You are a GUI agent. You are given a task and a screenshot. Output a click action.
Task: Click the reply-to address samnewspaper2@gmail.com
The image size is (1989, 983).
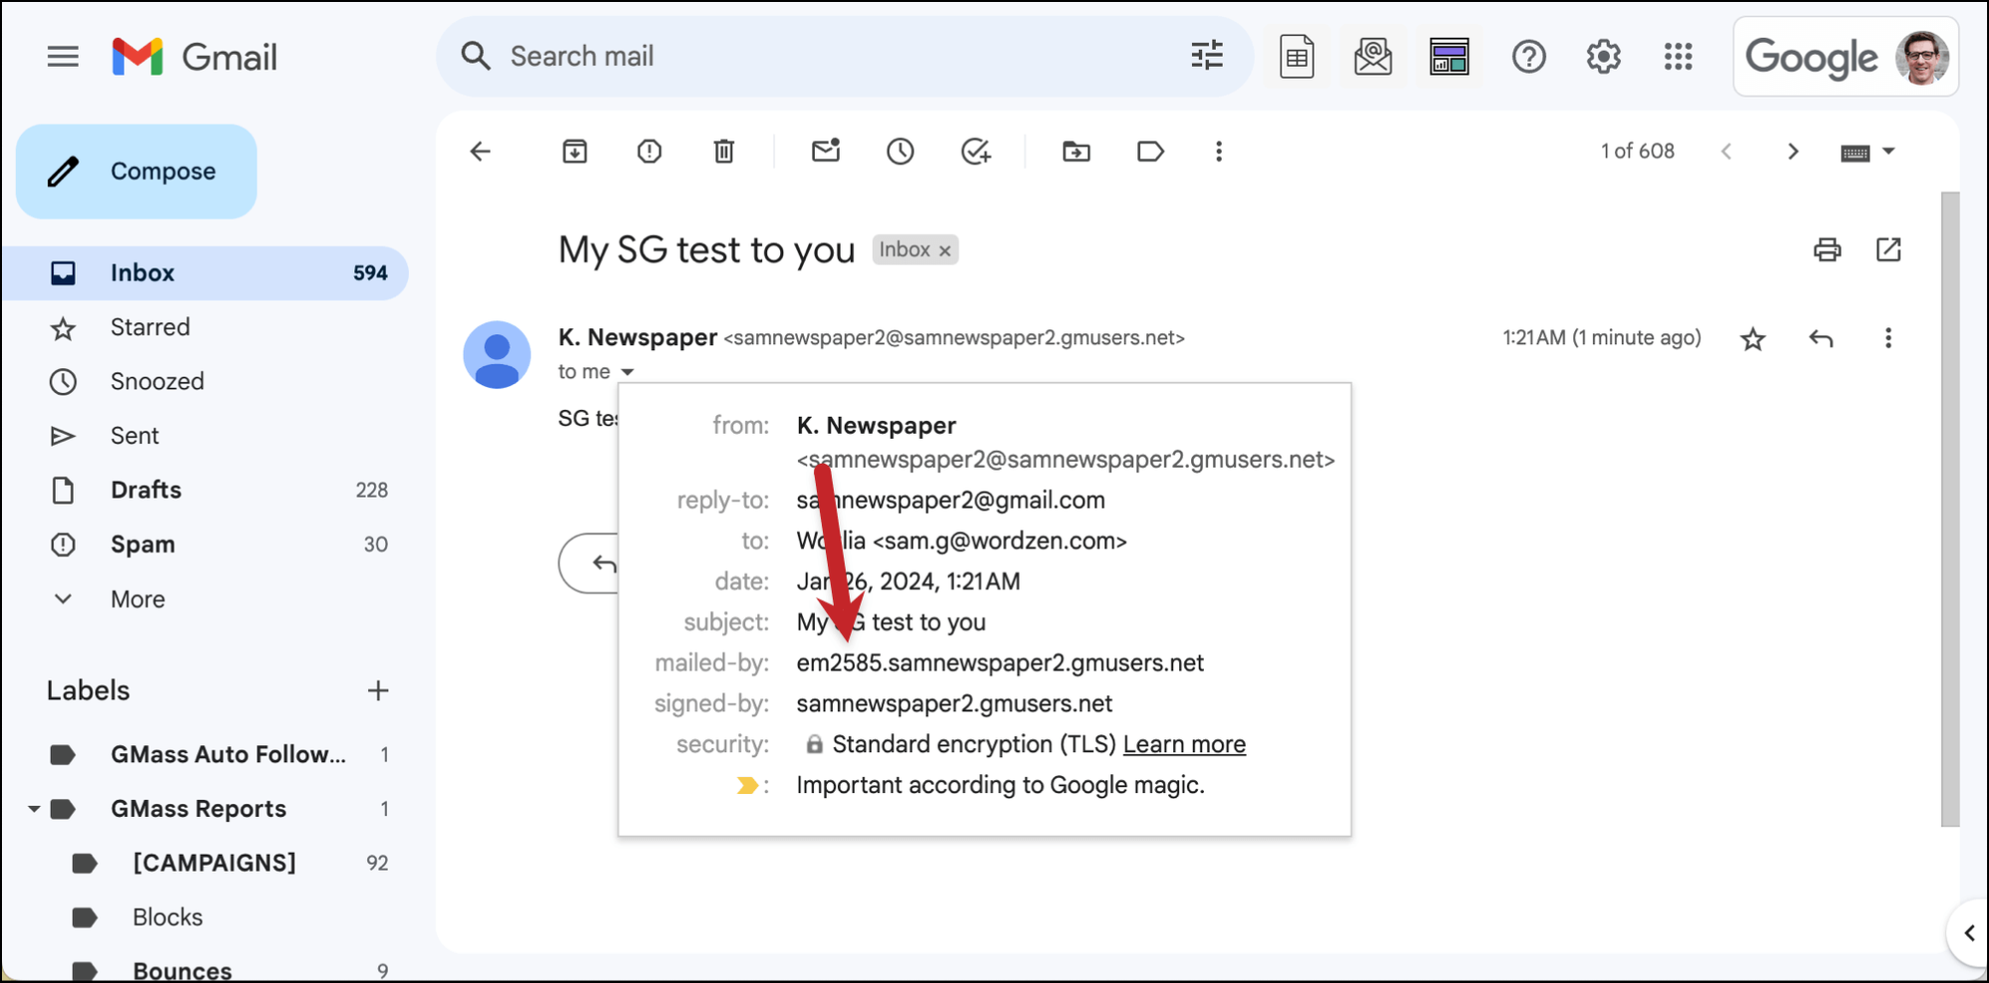[x=950, y=500]
